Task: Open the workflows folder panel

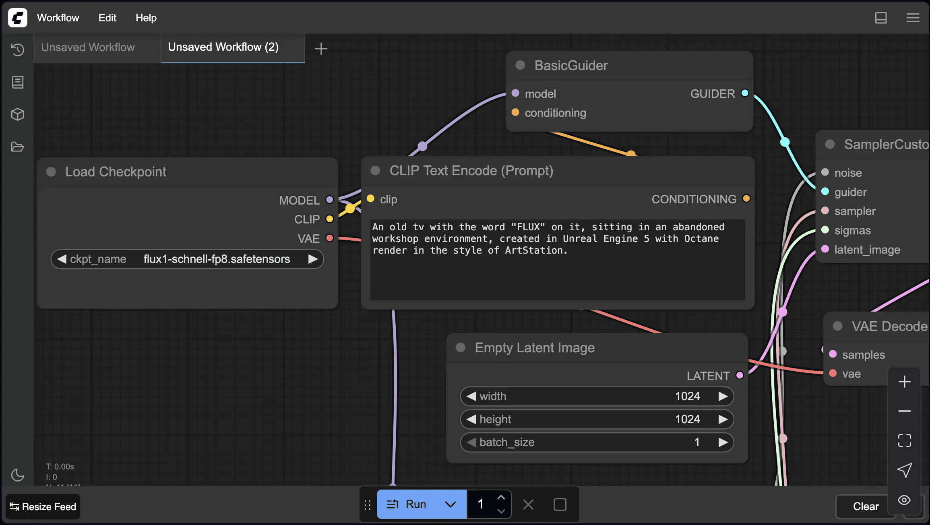Action: pos(18,147)
